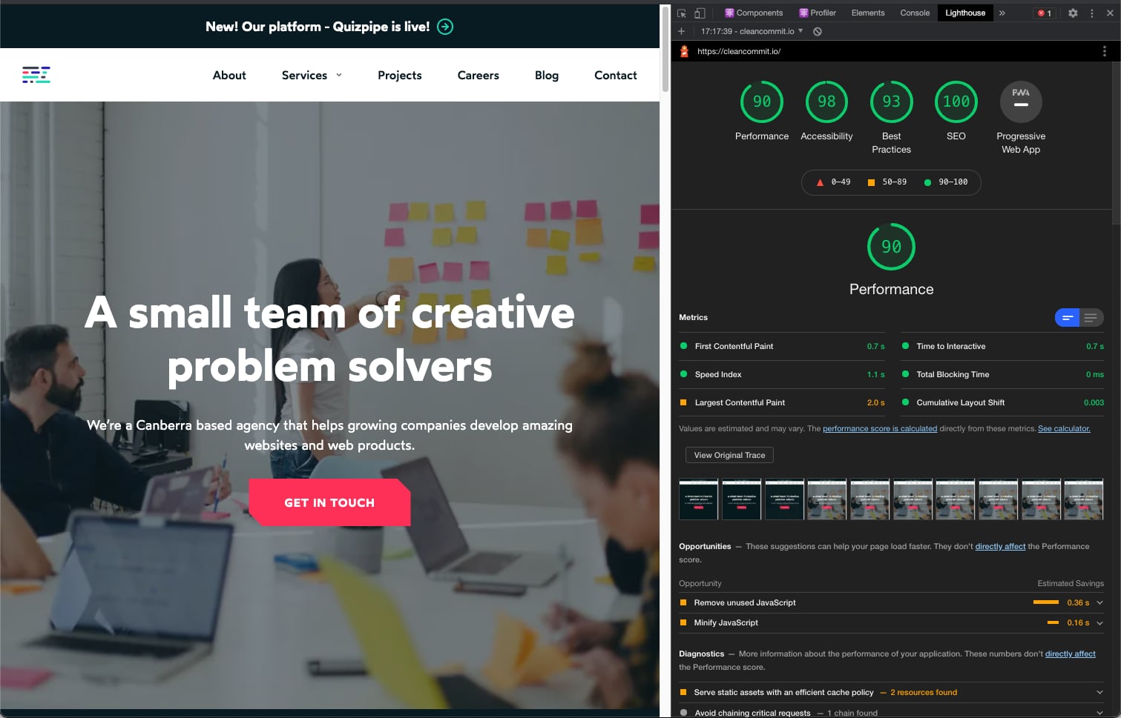1121x718 pixels.
Task: Open the See calculator link
Action: 1064,428
